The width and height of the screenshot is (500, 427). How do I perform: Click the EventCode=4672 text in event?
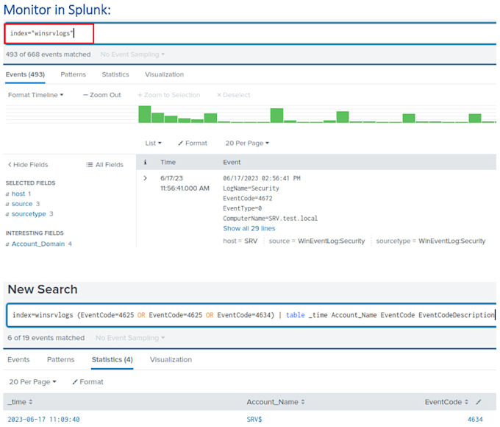pos(248,198)
